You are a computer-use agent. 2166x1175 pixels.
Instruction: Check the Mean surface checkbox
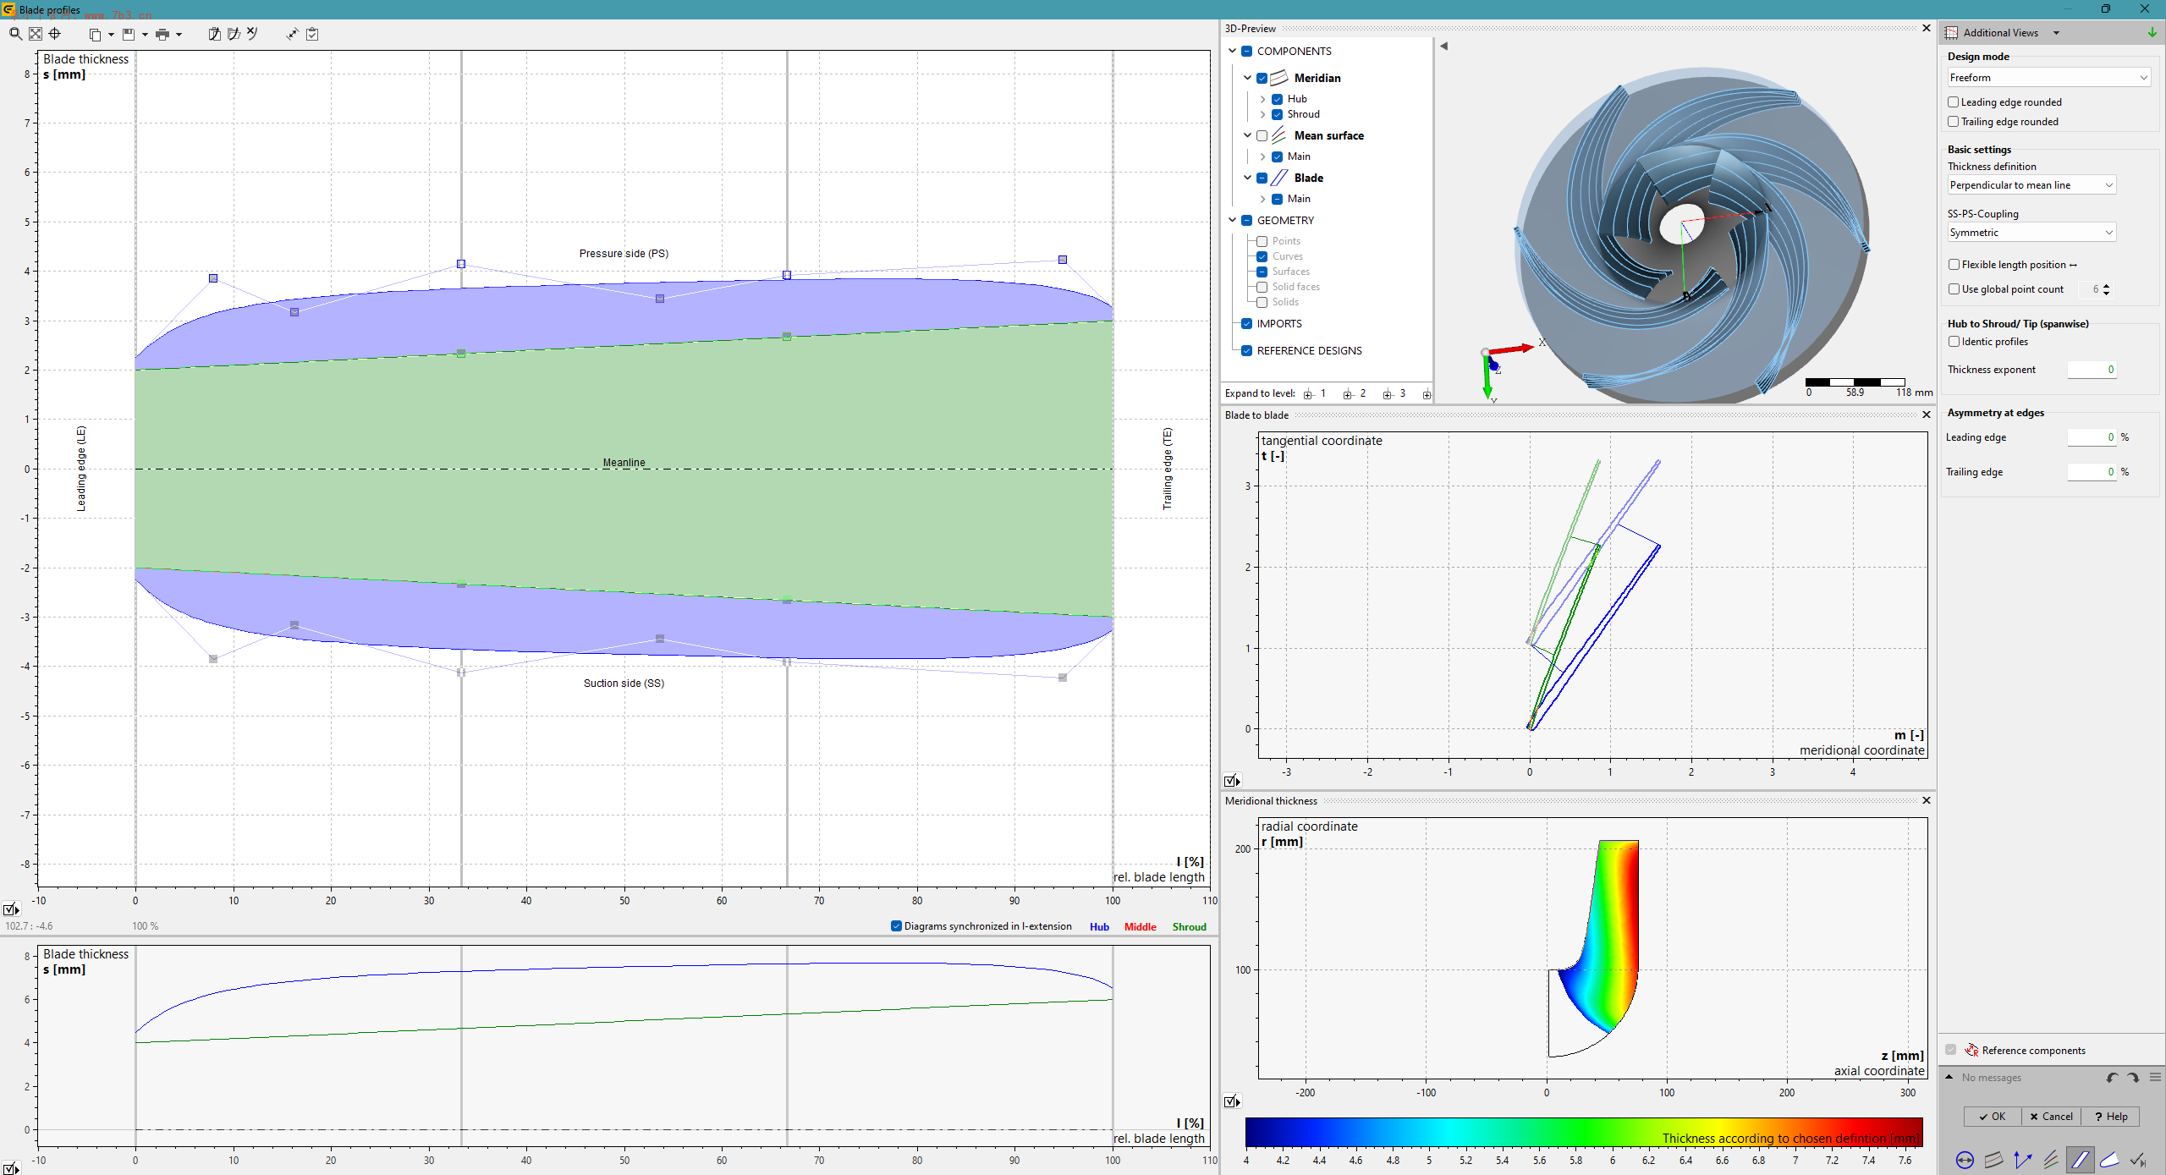pos(1262,135)
